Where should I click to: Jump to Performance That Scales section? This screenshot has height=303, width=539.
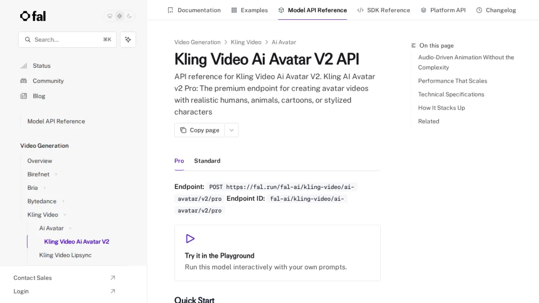(453, 81)
